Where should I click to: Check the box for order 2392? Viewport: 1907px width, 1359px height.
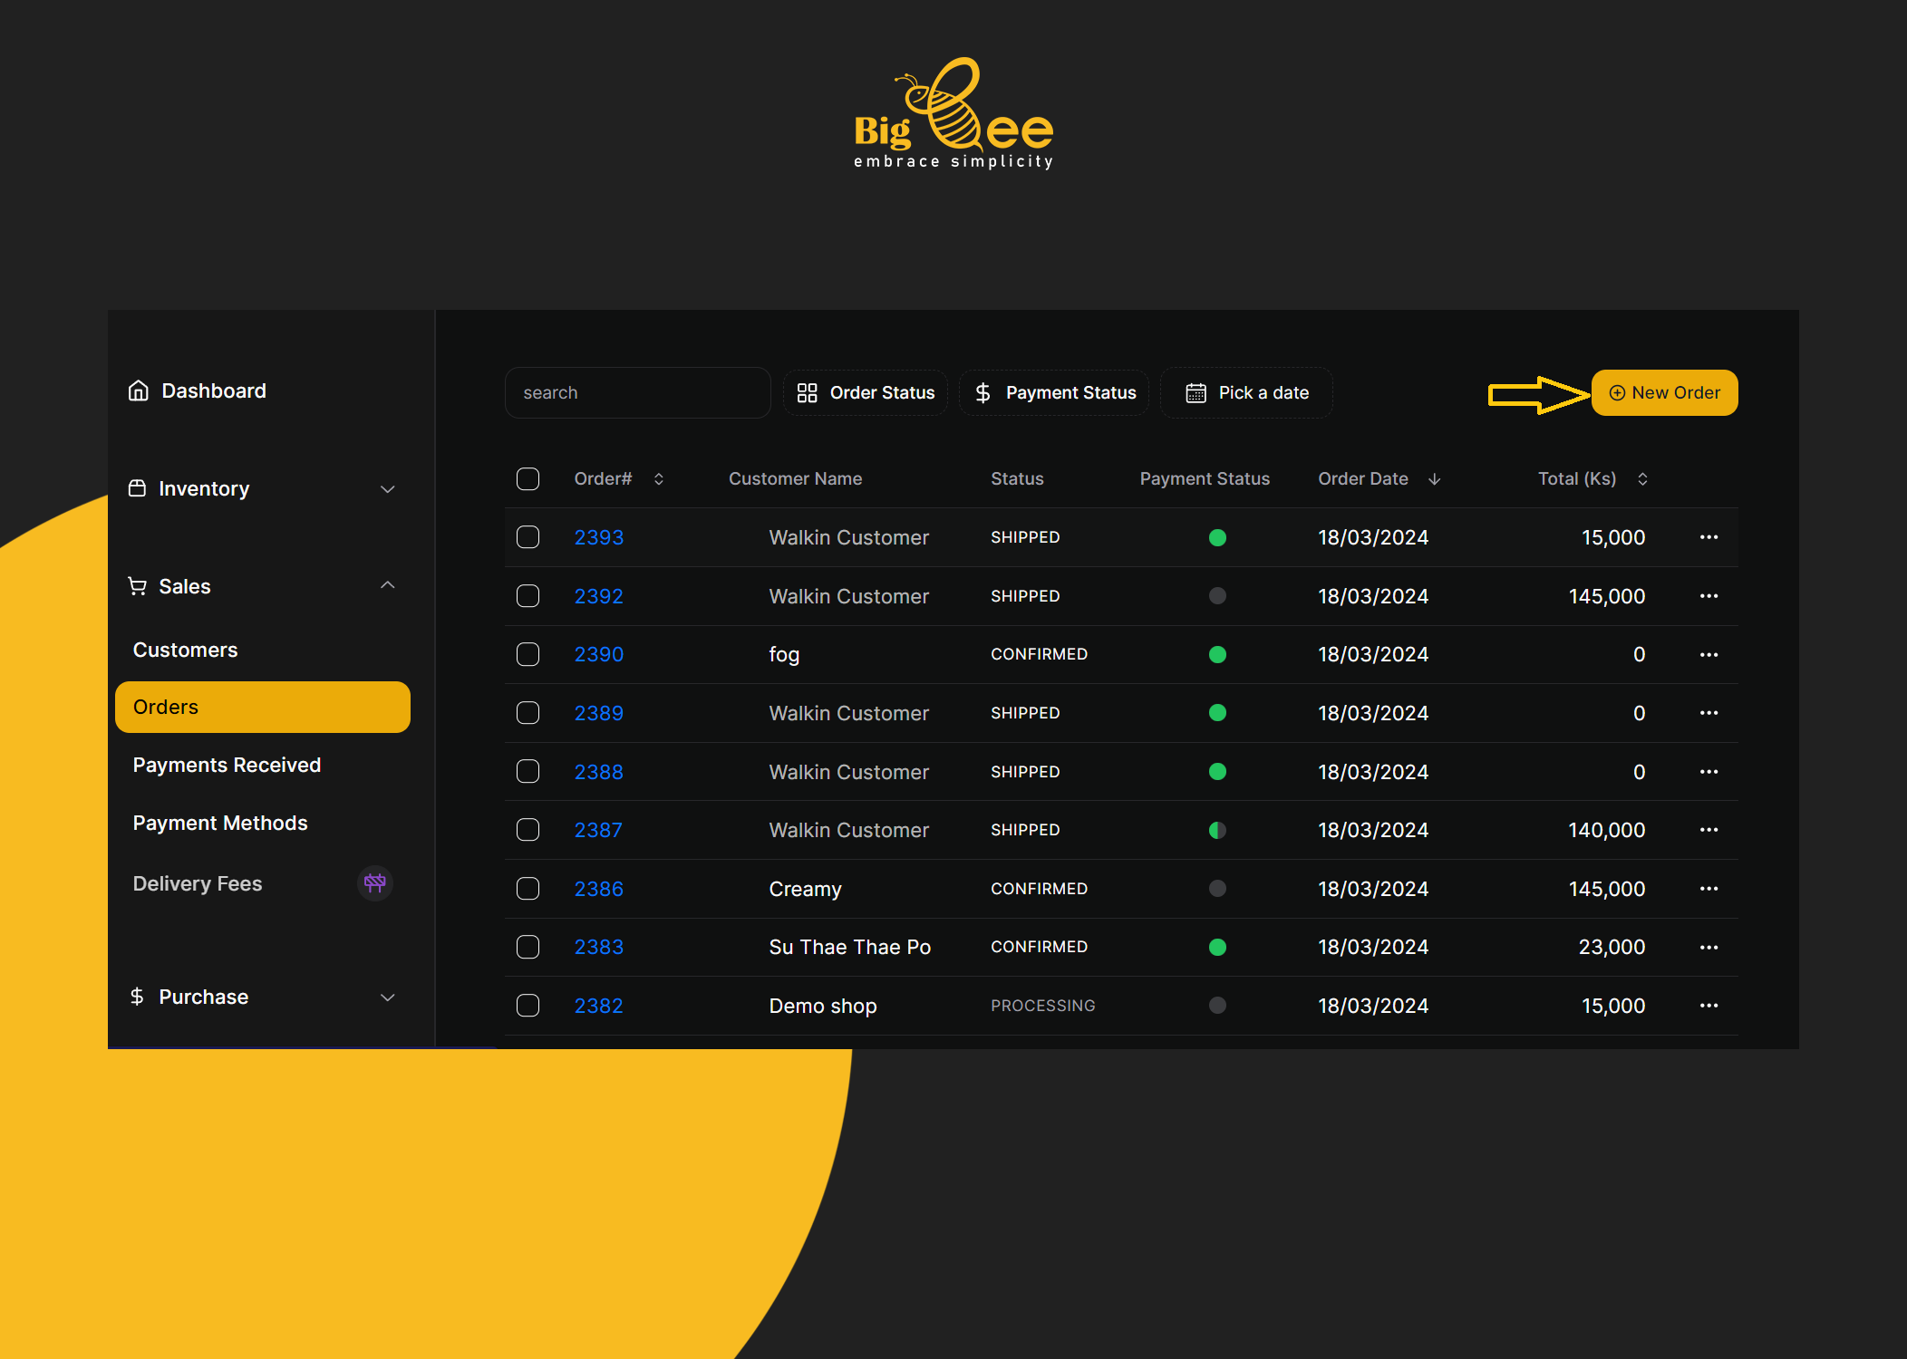[528, 596]
